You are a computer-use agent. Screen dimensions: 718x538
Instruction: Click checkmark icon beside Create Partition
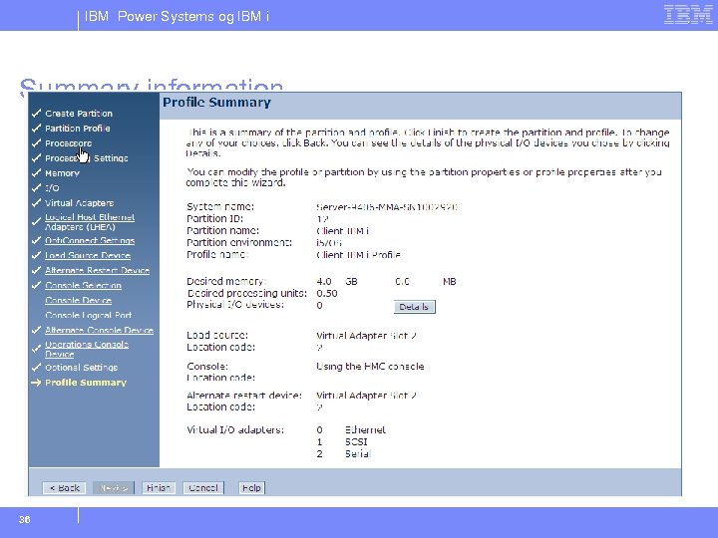pos(36,113)
